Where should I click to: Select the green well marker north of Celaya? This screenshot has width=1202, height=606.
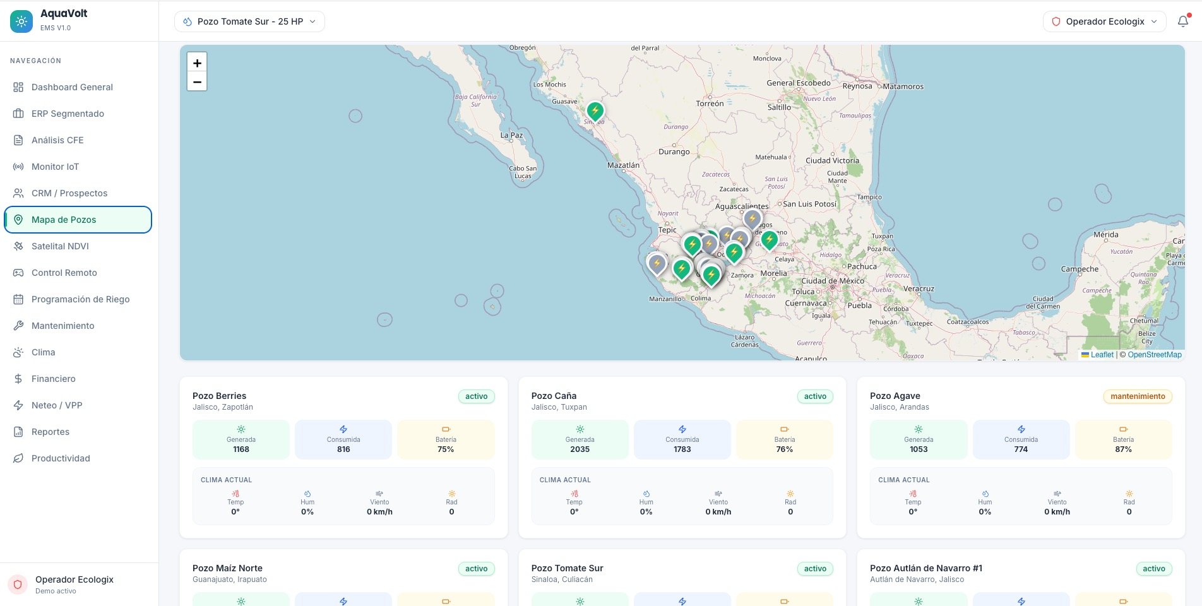(x=769, y=241)
